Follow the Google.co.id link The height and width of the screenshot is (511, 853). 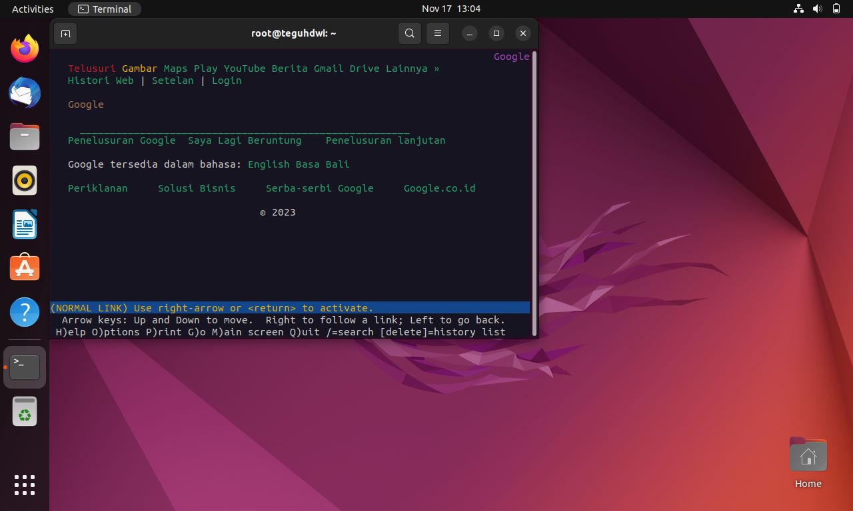click(x=440, y=188)
